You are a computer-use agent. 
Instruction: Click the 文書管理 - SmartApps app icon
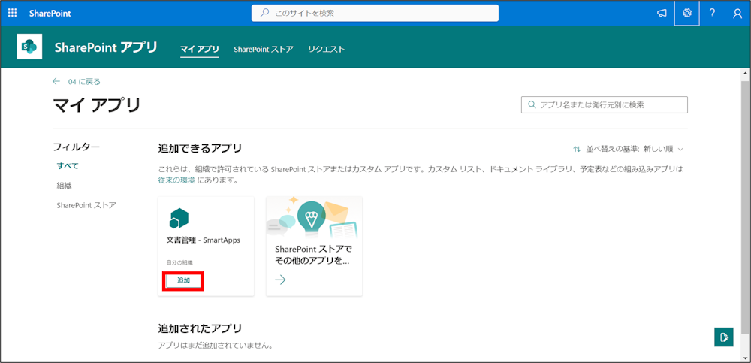pyautogui.click(x=179, y=218)
